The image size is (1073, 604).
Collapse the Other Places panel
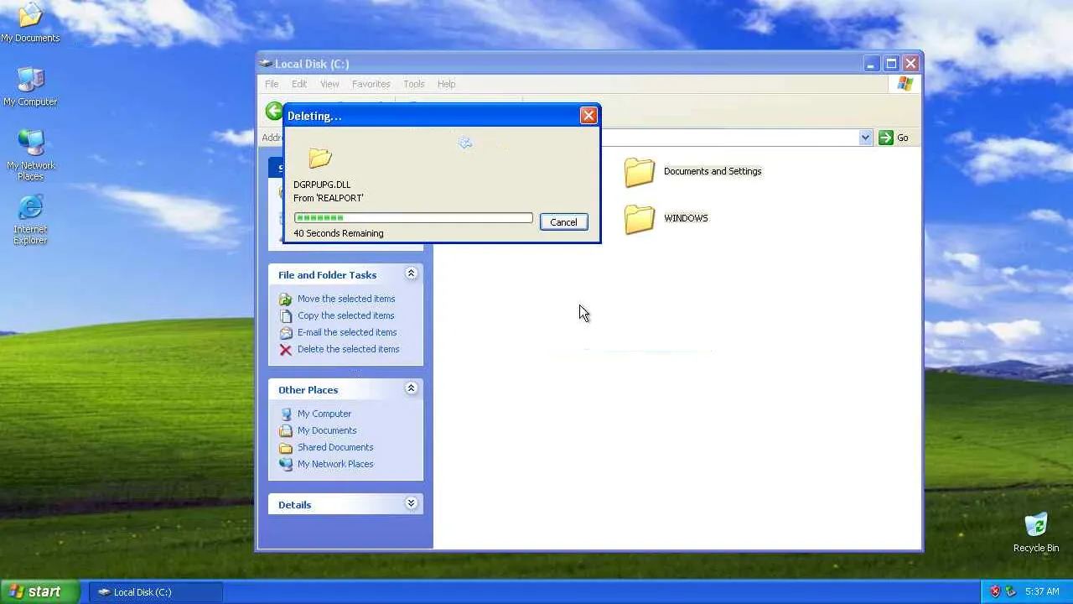(x=411, y=388)
